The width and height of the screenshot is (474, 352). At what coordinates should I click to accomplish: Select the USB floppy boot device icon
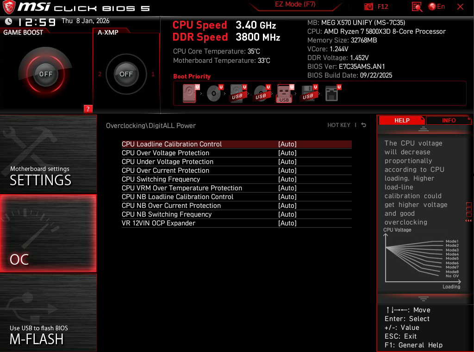pyautogui.click(x=309, y=93)
